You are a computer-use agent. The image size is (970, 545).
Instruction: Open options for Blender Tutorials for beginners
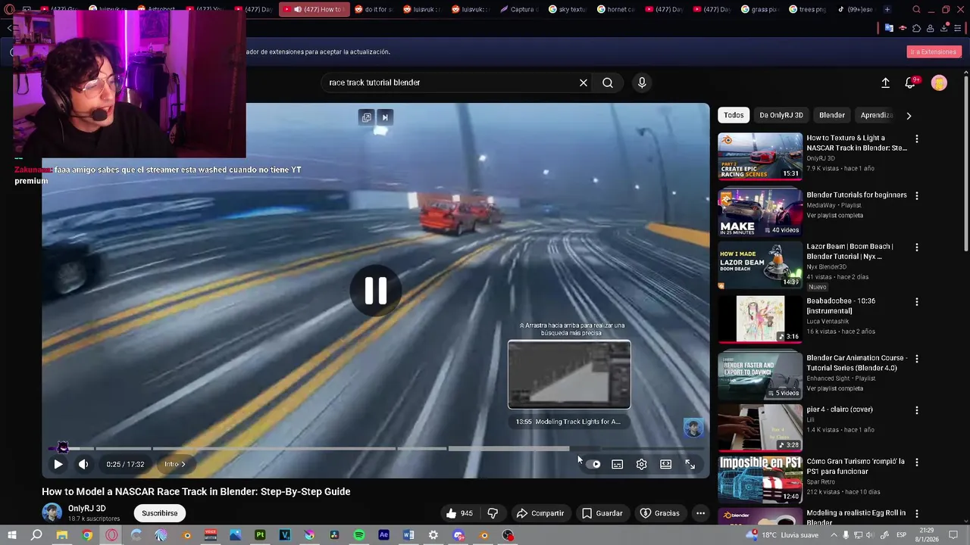[917, 195]
